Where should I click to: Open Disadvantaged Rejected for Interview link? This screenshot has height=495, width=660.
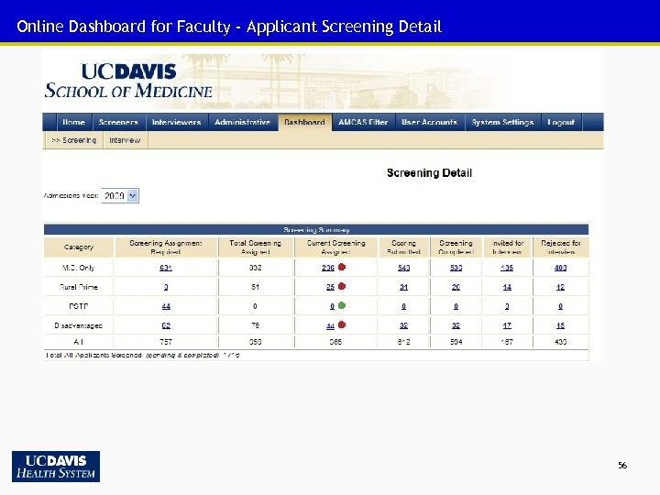click(561, 325)
